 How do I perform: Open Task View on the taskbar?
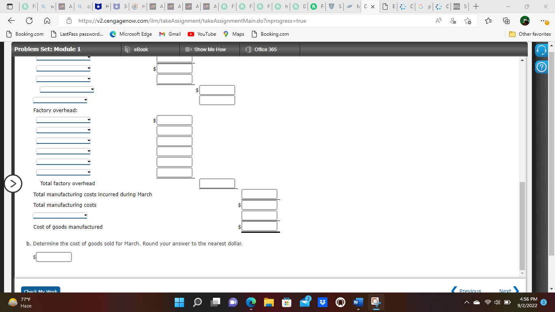pos(215,302)
